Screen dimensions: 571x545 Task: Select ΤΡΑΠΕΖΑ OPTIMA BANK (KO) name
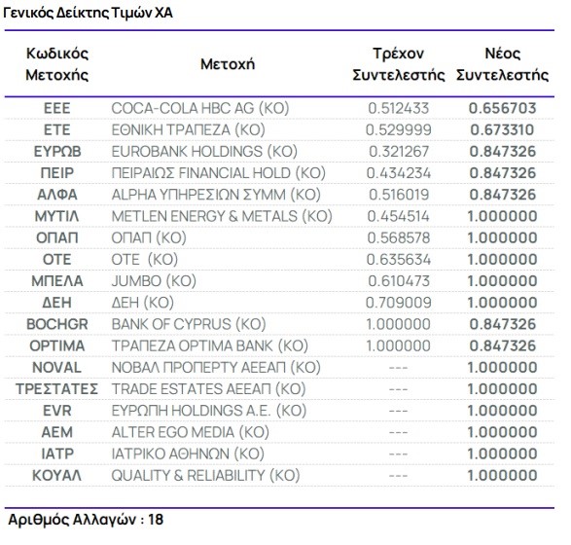click(x=210, y=346)
